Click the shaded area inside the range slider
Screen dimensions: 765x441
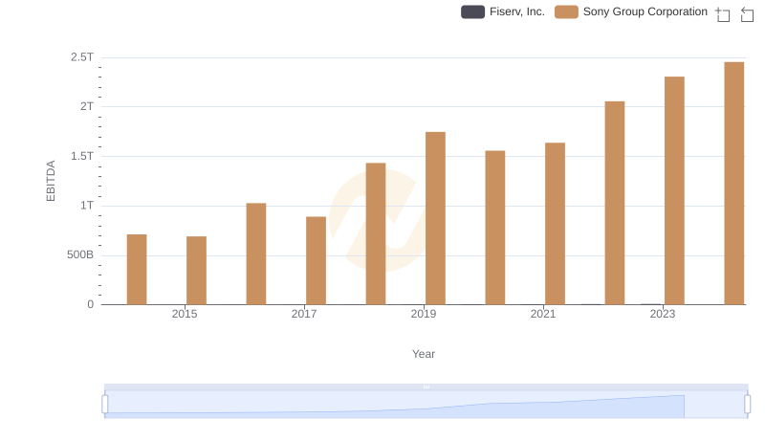coord(426,406)
